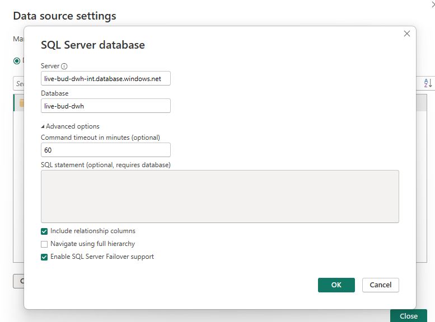The image size is (435, 322).
Task: Click the Server info icon
Action: 64,66
